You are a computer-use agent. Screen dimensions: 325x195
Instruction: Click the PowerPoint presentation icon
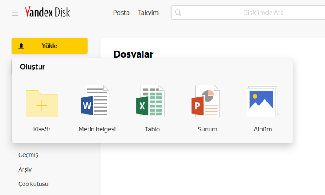pyautogui.click(x=206, y=101)
